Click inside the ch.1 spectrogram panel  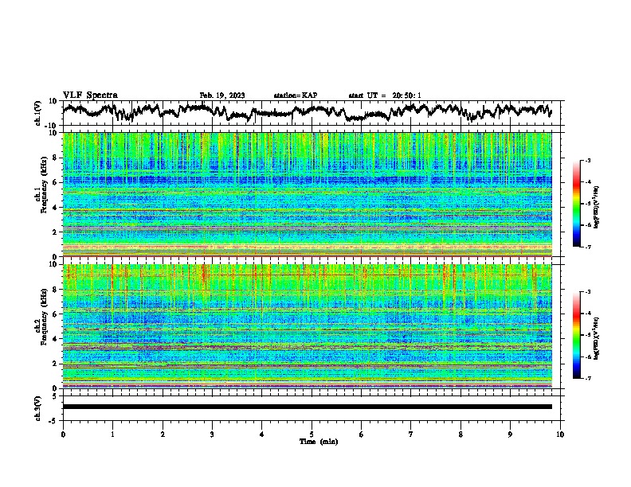pos(308,194)
